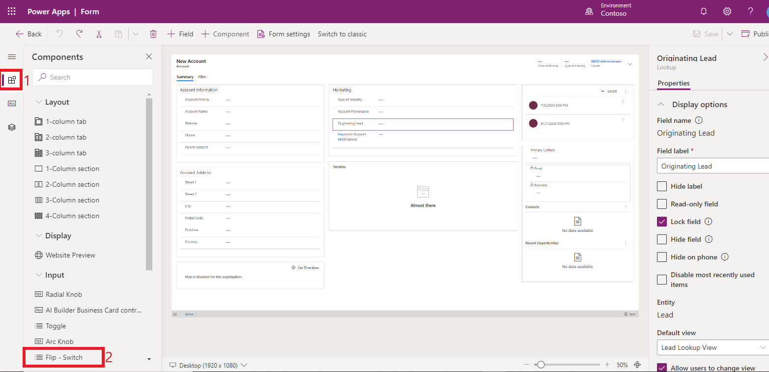The width and height of the screenshot is (769, 372).
Task: Expand the form header chevron
Action: pyautogui.click(x=630, y=63)
